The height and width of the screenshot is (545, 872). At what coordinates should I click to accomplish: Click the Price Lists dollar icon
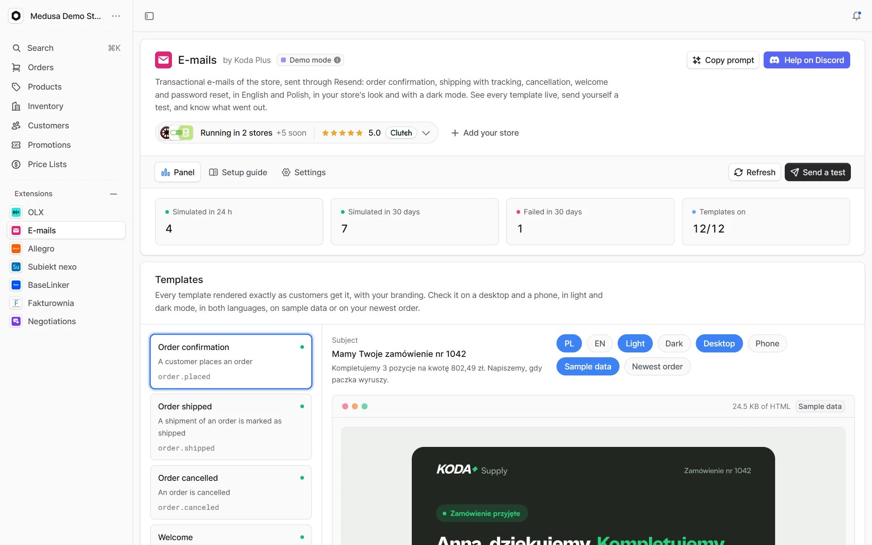[16, 164]
